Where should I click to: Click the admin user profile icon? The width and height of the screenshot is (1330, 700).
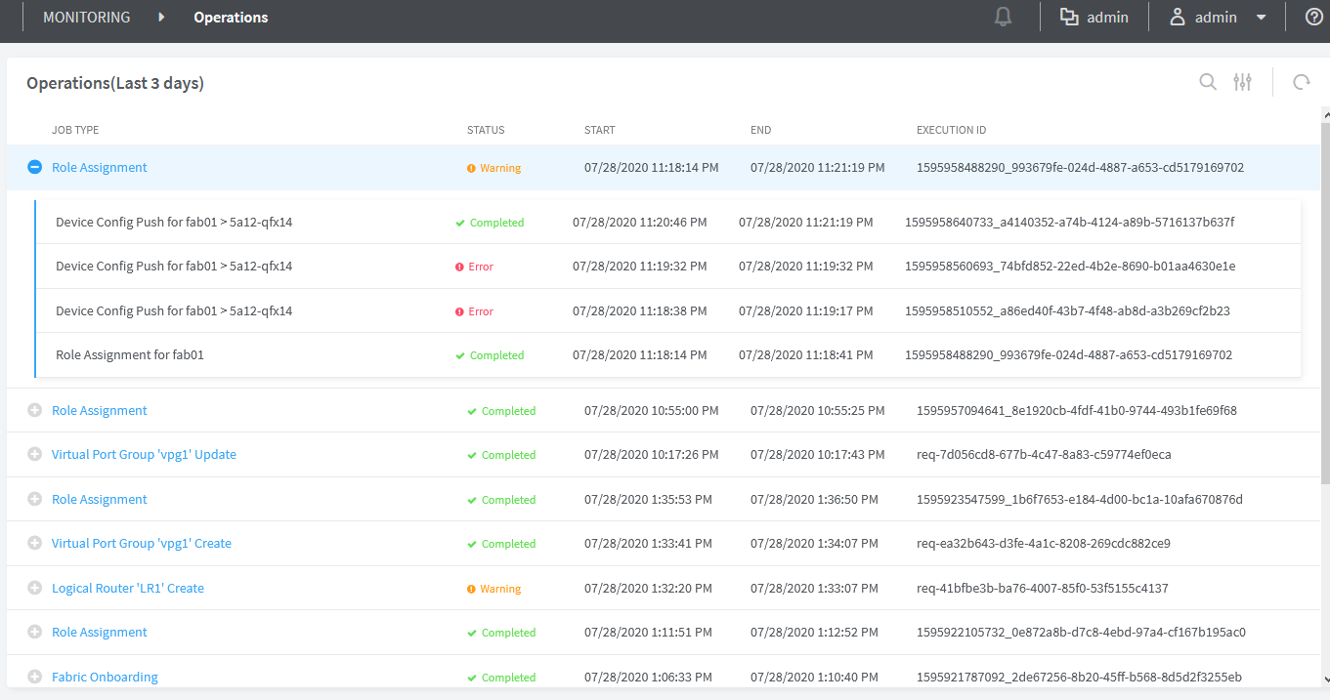pos(1178,18)
